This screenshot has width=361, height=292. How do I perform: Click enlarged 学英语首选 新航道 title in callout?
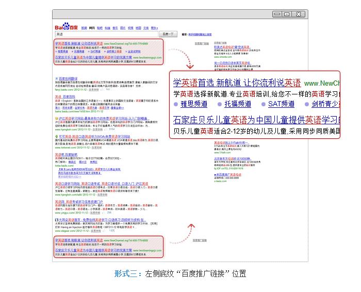pos(237,83)
